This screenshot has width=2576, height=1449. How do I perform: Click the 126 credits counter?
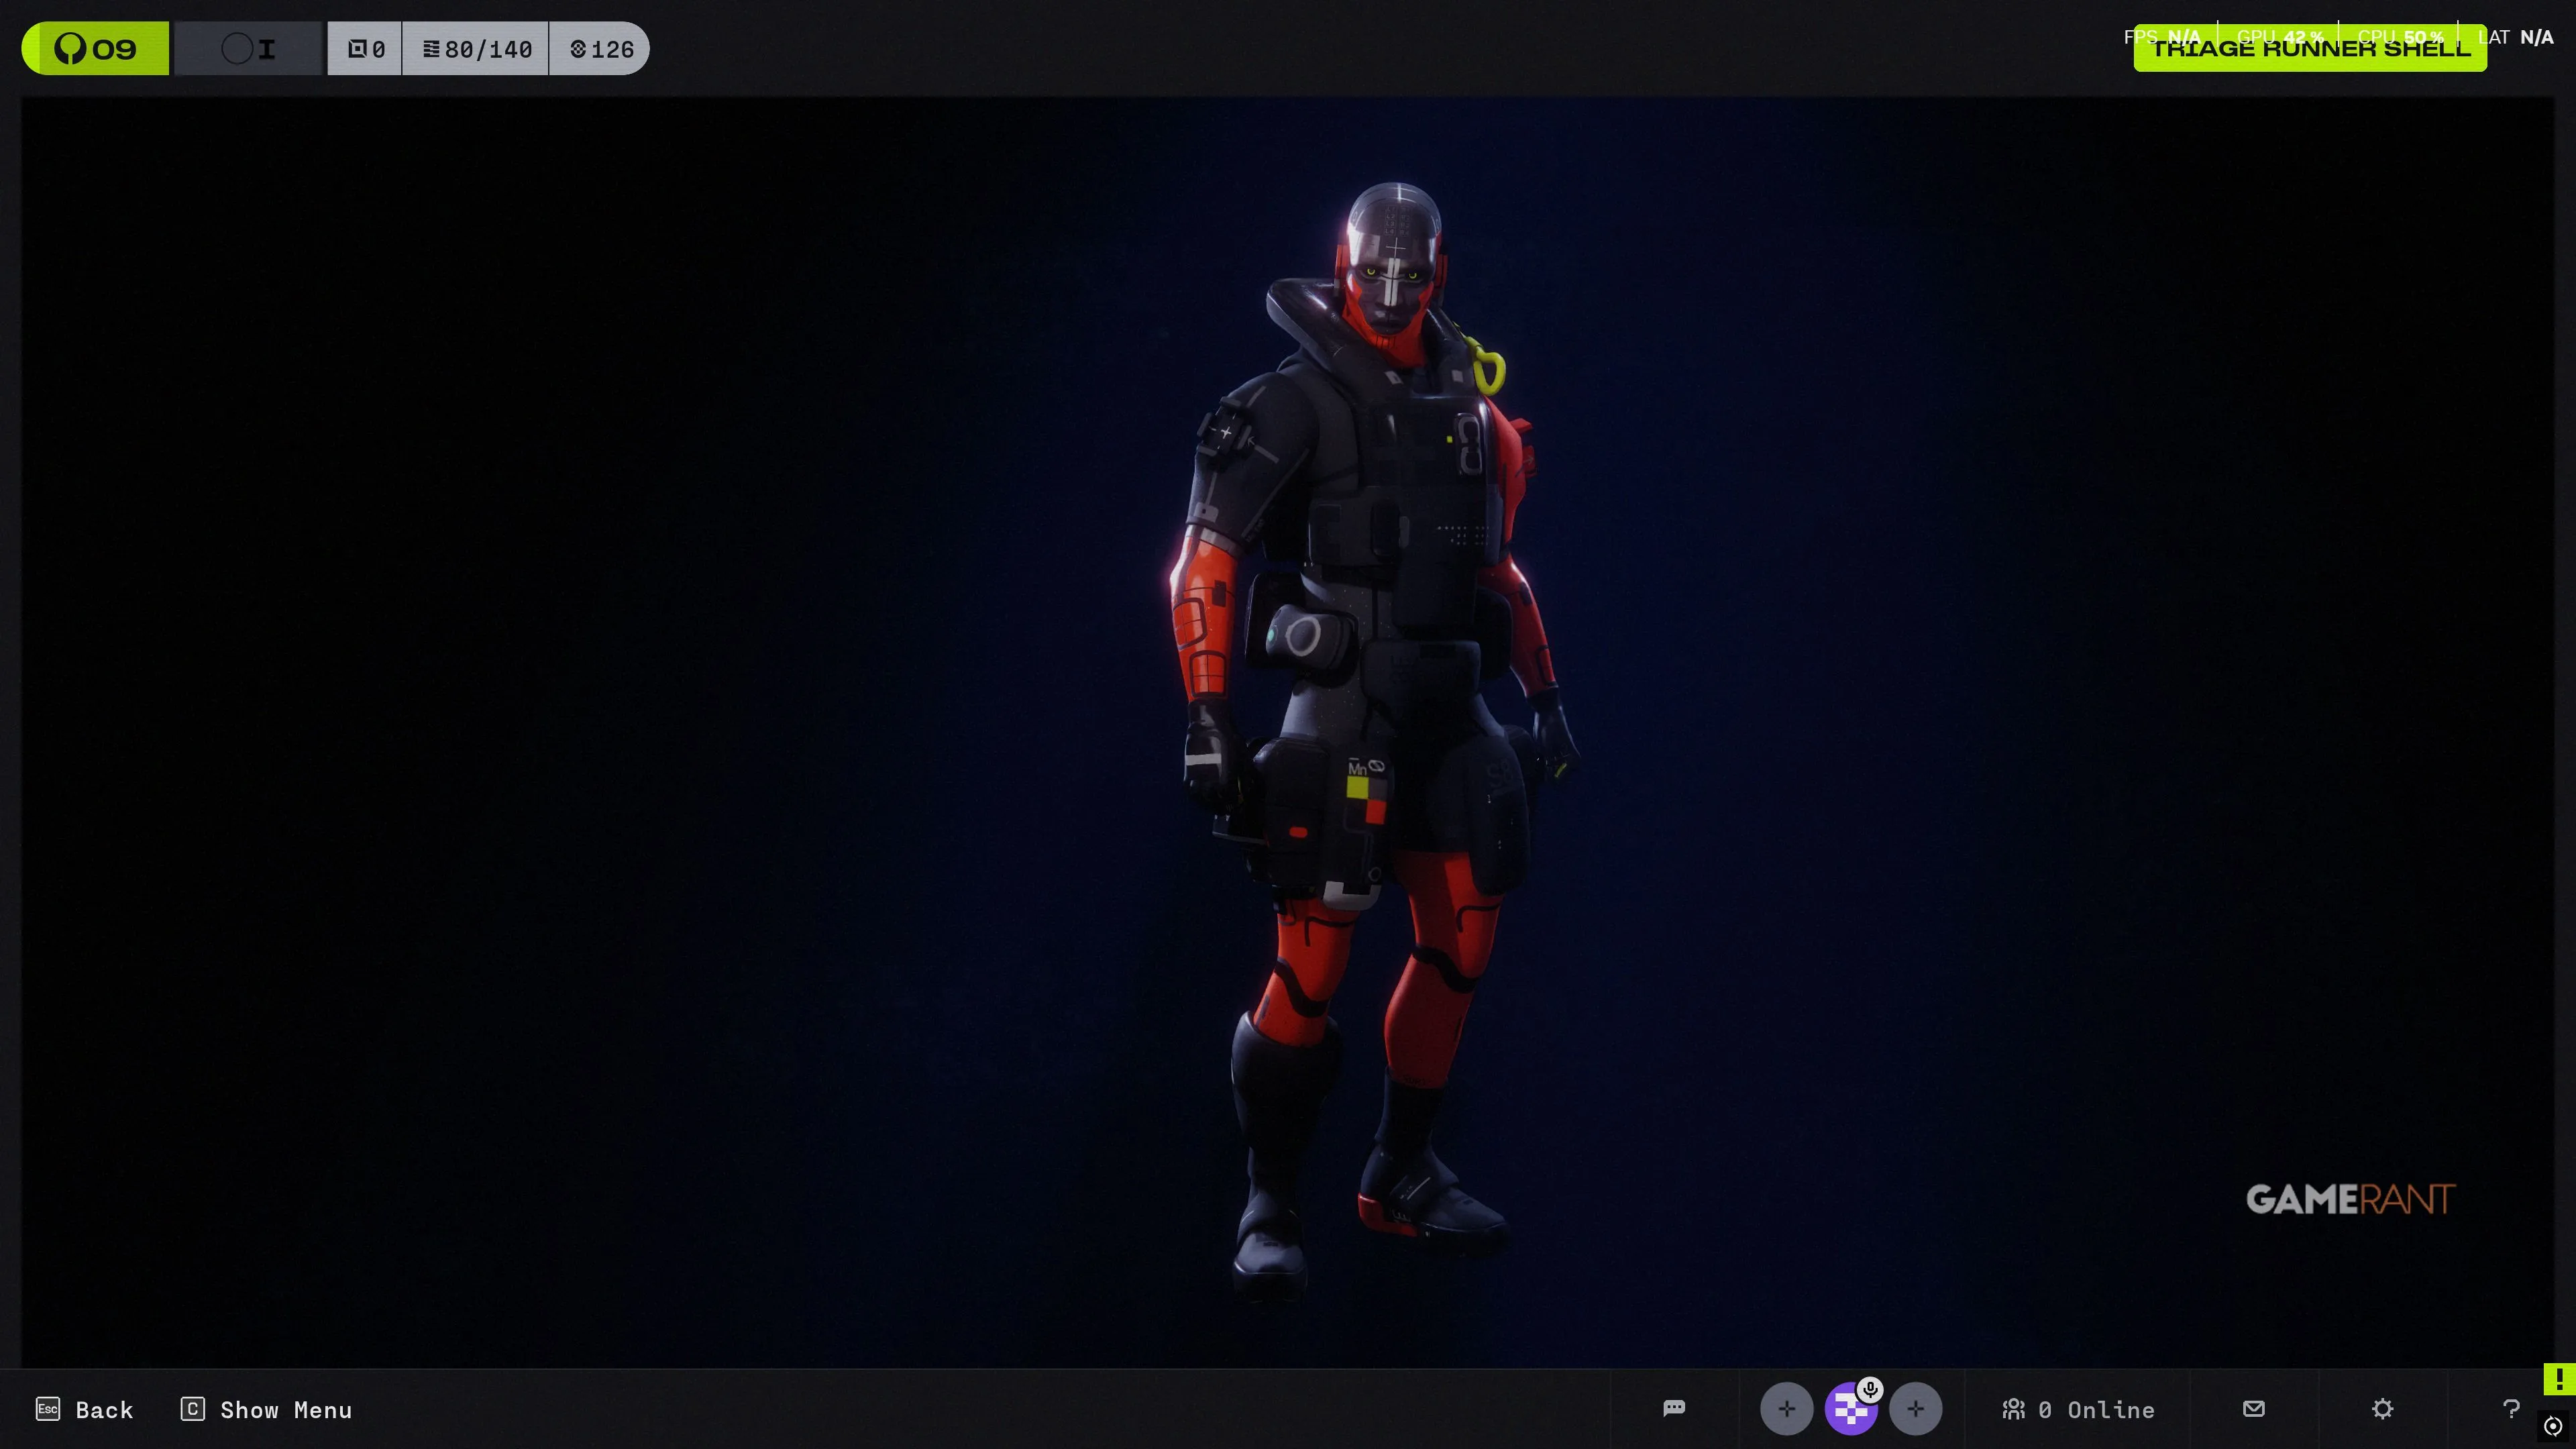pos(601,48)
